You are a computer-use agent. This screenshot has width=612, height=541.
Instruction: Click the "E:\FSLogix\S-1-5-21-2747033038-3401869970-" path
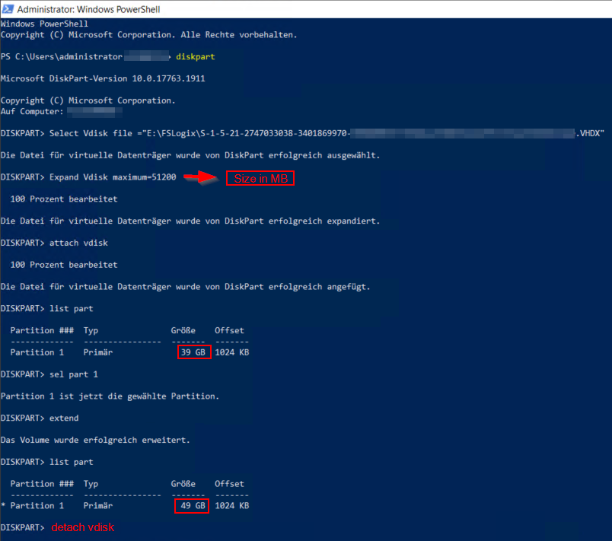pos(247,133)
